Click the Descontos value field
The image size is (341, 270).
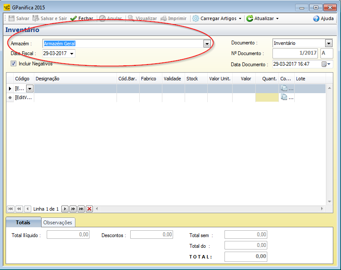tap(152, 235)
